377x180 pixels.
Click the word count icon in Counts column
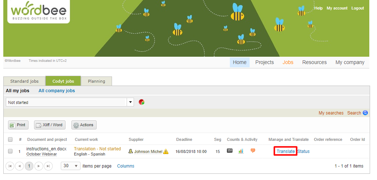pyautogui.click(x=229, y=151)
